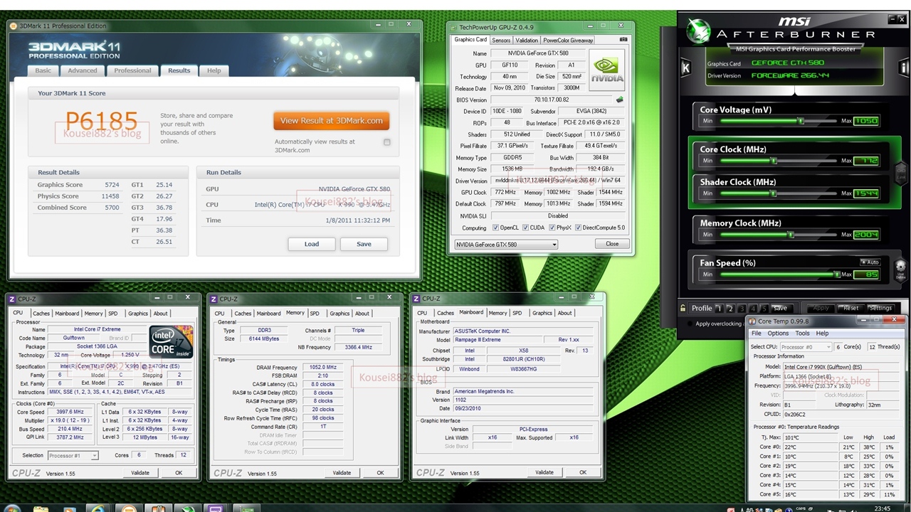Click the Core Clock slider handle
Screen dimensions: 911x512
[773, 161]
